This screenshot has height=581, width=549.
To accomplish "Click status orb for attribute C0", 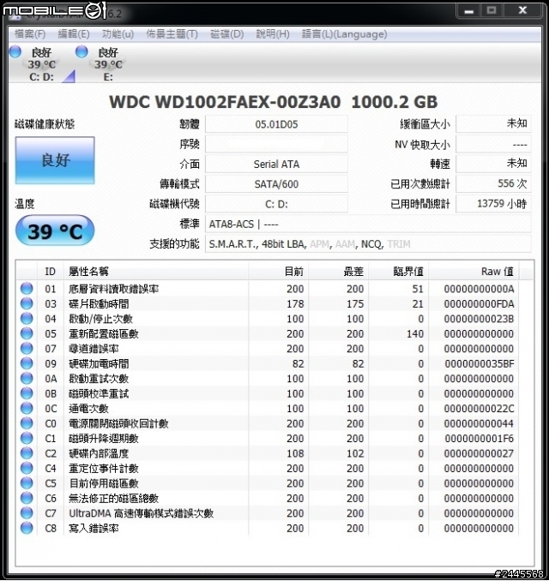I will tap(27, 423).
